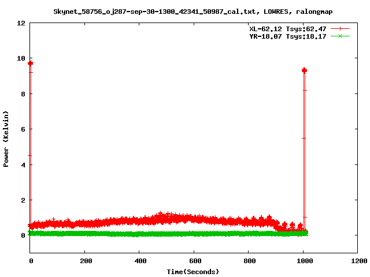Click the 600 tick label on x-axis
370x277 pixels.
(x=194, y=261)
